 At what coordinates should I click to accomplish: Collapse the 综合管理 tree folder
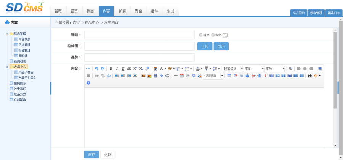coord(7,34)
